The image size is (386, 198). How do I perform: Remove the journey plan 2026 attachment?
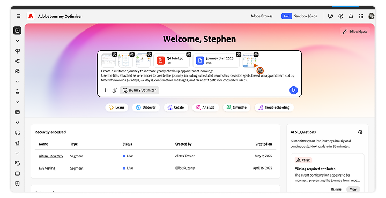[239, 54]
